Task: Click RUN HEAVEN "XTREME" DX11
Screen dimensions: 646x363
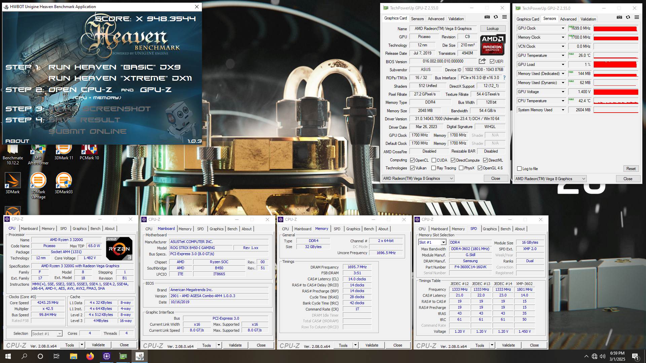Action: (x=120, y=78)
